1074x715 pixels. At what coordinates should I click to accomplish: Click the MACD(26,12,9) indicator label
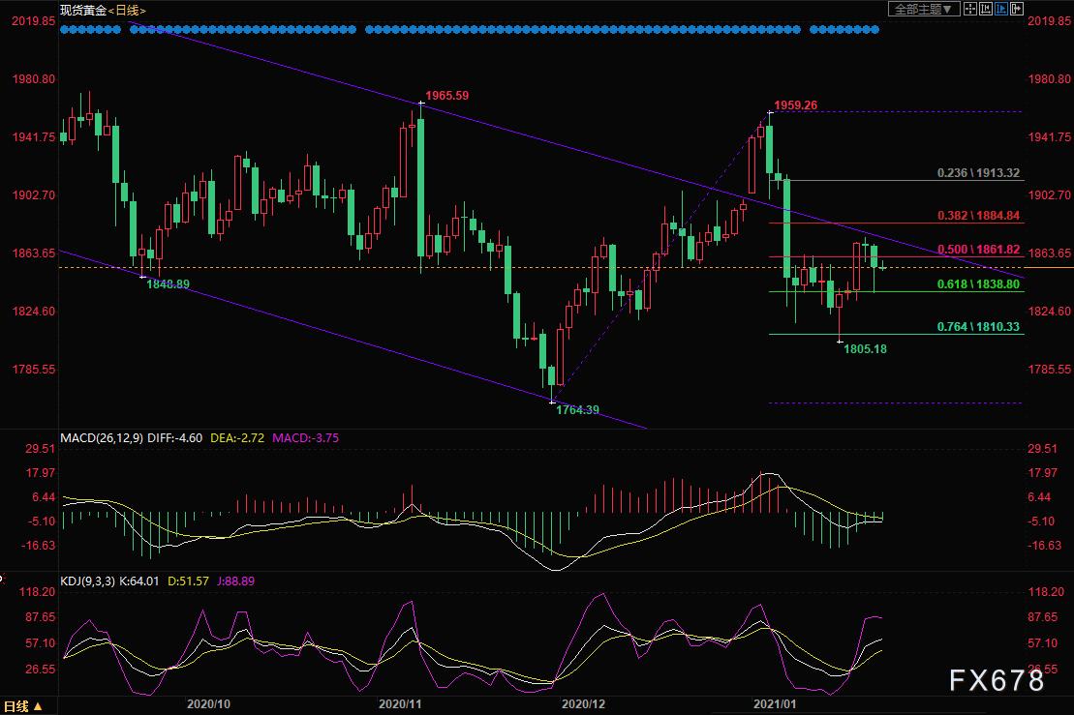(102, 438)
